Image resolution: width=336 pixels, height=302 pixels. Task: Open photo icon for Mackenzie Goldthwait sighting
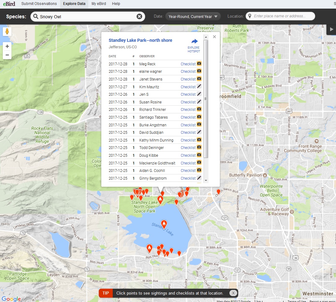point(199,163)
